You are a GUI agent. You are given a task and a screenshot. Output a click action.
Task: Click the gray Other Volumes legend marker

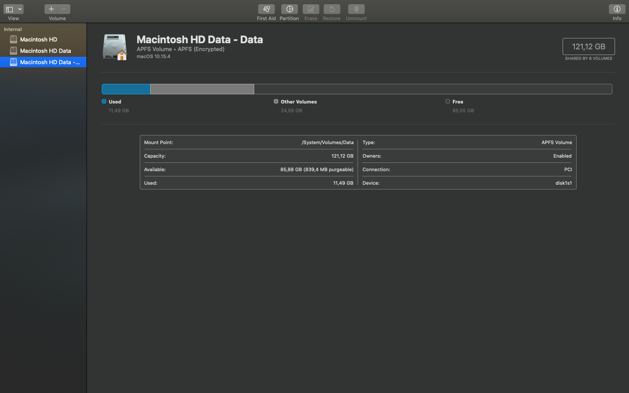(x=276, y=101)
